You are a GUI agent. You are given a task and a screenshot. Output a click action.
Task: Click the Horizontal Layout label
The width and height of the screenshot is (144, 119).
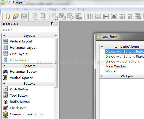click(23, 48)
